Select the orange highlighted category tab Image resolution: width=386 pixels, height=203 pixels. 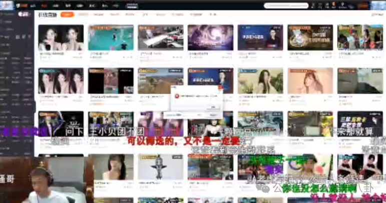(x=67, y=15)
